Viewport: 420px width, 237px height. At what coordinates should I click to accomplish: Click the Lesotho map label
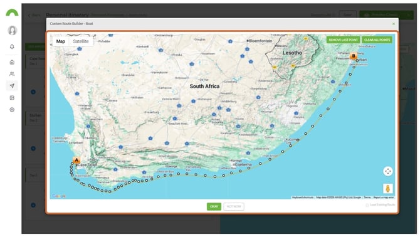(x=292, y=53)
